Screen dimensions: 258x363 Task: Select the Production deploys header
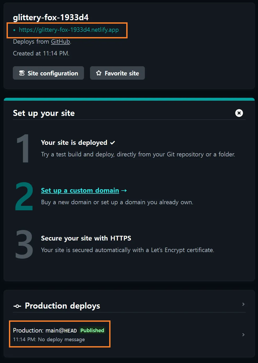[x=62, y=306]
